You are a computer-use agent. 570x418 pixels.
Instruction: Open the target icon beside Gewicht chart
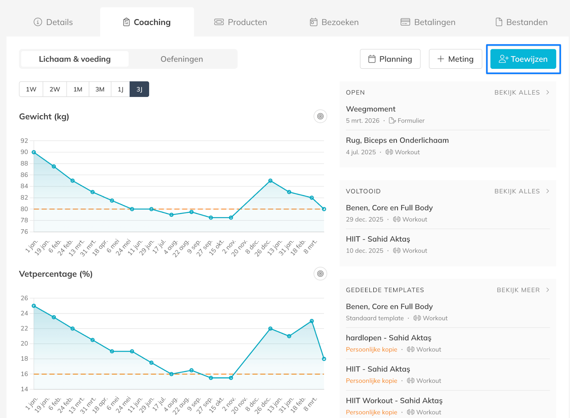pyautogui.click(x=320, y=116)
